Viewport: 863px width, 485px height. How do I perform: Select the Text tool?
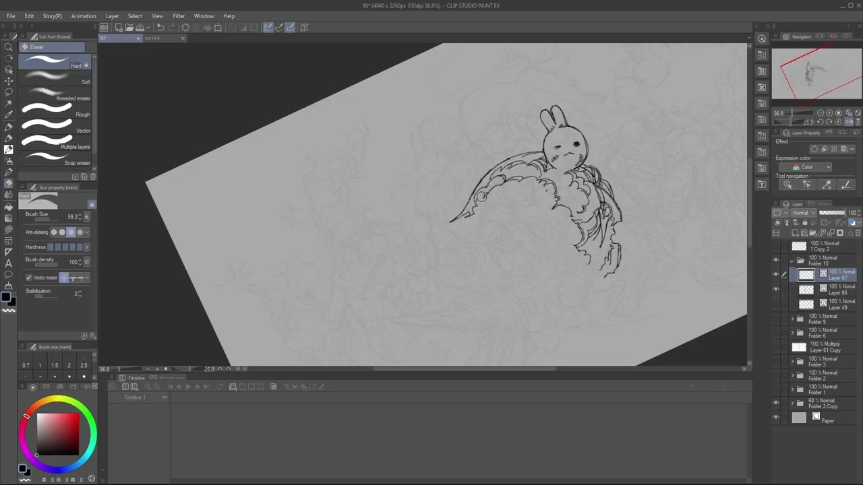9,263
